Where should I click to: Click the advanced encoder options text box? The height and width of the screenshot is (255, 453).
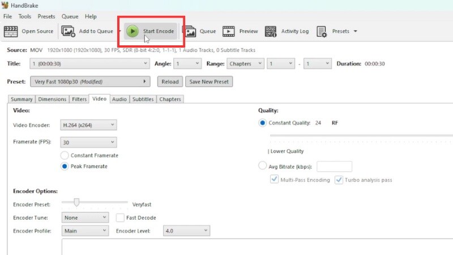tap(257, 247)
